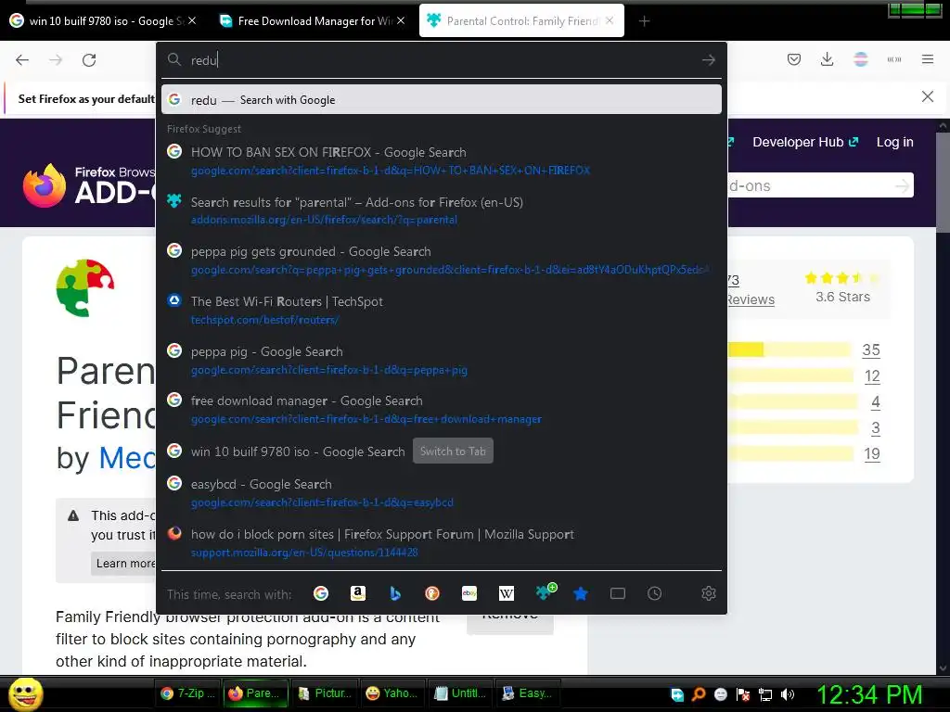Open 'Search results for parental' add-ons suggestion
The height and width of the screenshot is (712, 950).
[x=441, y=210]
